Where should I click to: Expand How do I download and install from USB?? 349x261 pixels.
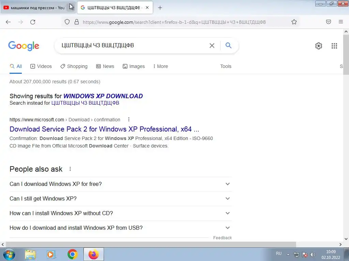(x=121, y=228)
